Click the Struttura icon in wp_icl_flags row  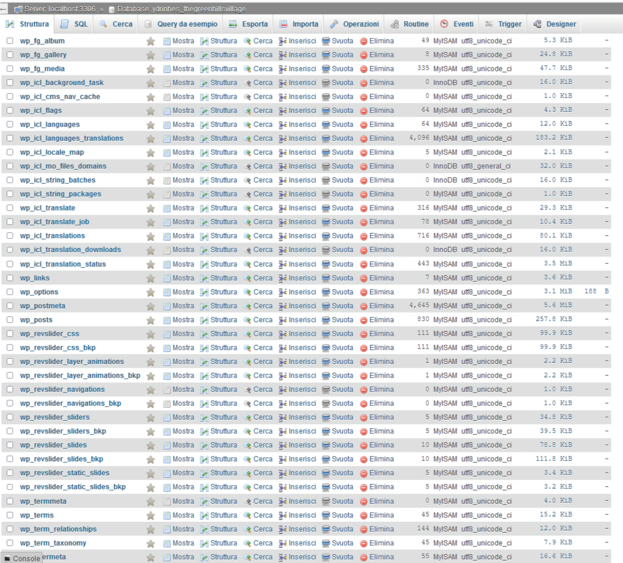click(x=204, y=111)
